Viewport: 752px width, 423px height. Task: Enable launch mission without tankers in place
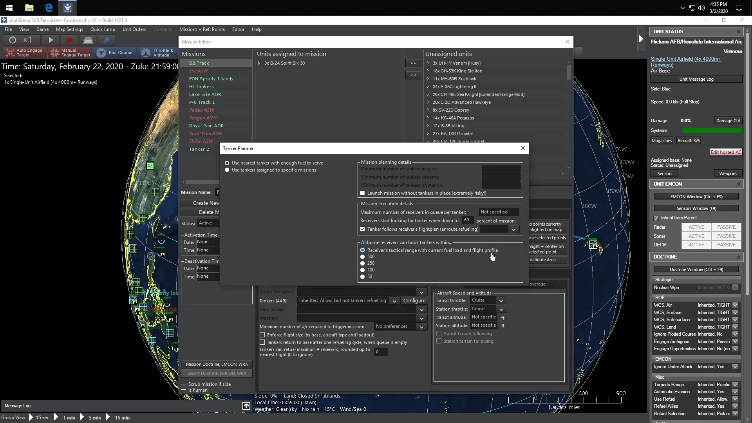click(363, 193)
